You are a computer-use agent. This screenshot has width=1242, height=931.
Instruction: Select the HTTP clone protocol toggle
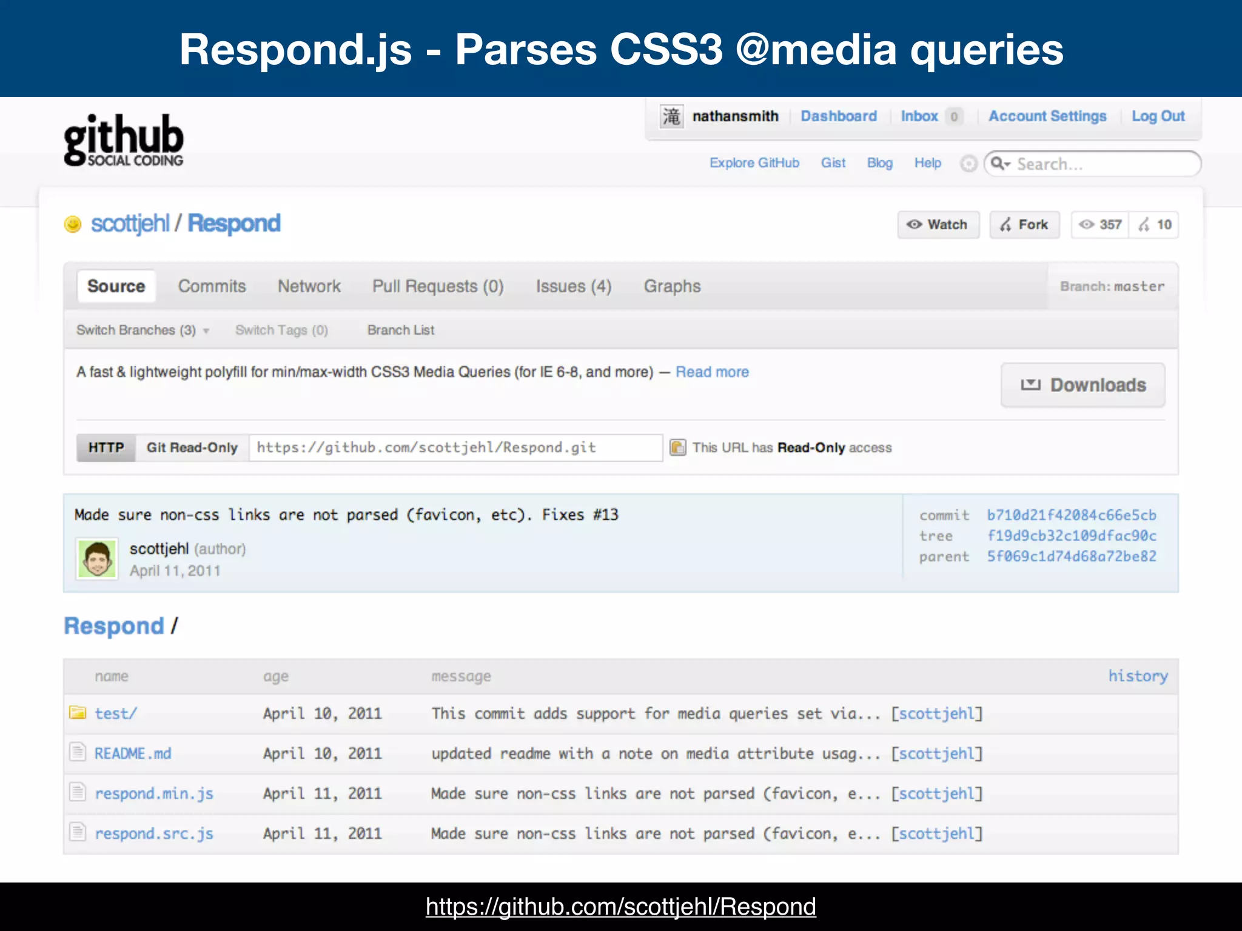(106, 447)
